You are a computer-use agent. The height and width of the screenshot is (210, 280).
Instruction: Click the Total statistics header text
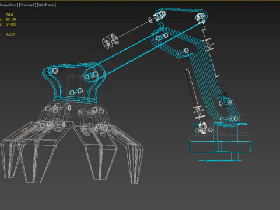9,15
